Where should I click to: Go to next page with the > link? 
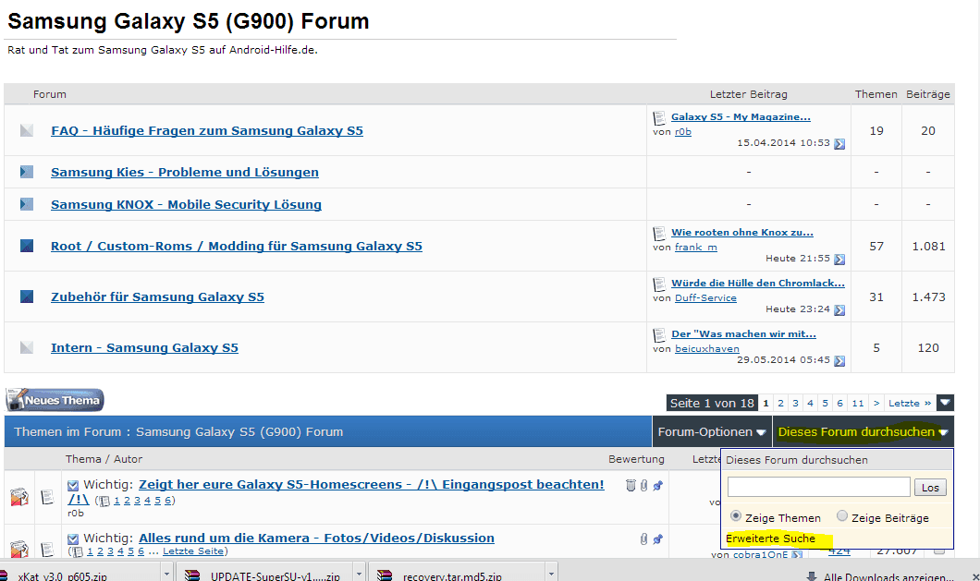coord(876,403)
